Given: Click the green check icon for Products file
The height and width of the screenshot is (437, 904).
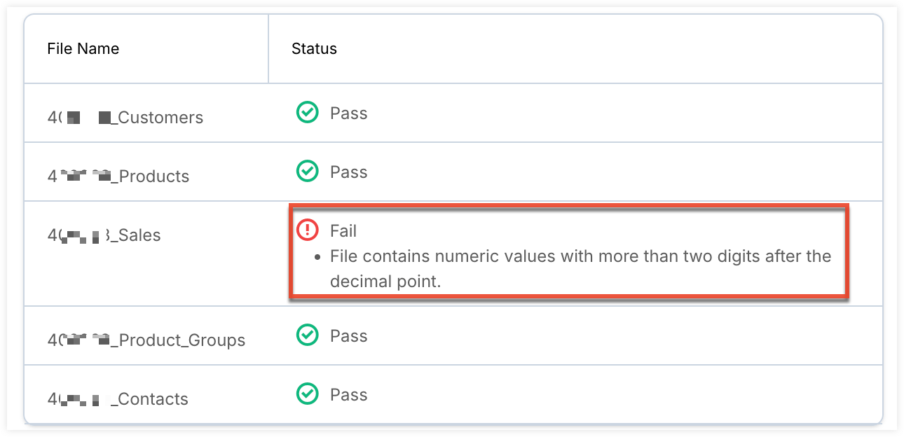Looking at the screenshot, I should (x=307, y=172).
